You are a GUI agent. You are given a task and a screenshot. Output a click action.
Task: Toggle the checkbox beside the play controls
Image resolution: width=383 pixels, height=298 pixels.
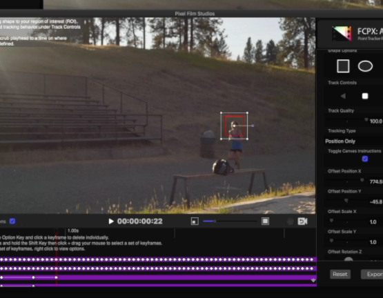coord(12,221)
